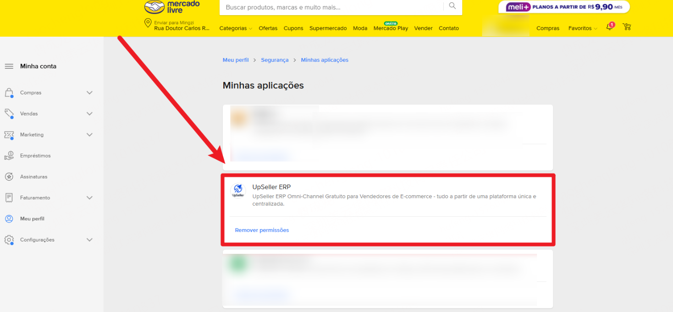Go to Compras in the header
Image resolution: width=673 pixels, height=312 pixels.
(x=548, y=28)
